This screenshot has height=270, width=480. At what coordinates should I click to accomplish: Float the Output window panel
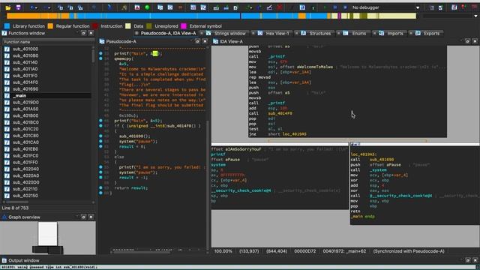coord(467,260)
